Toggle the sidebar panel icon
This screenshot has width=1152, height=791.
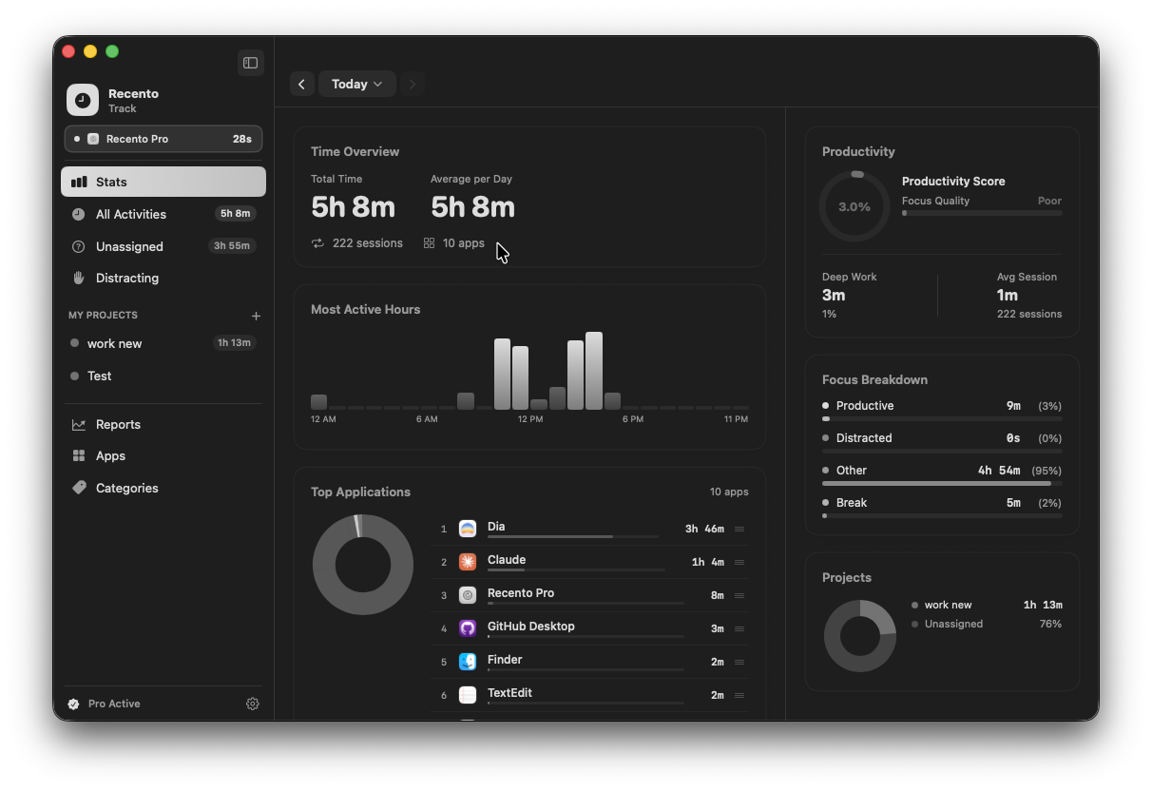(x=251, y=63)
